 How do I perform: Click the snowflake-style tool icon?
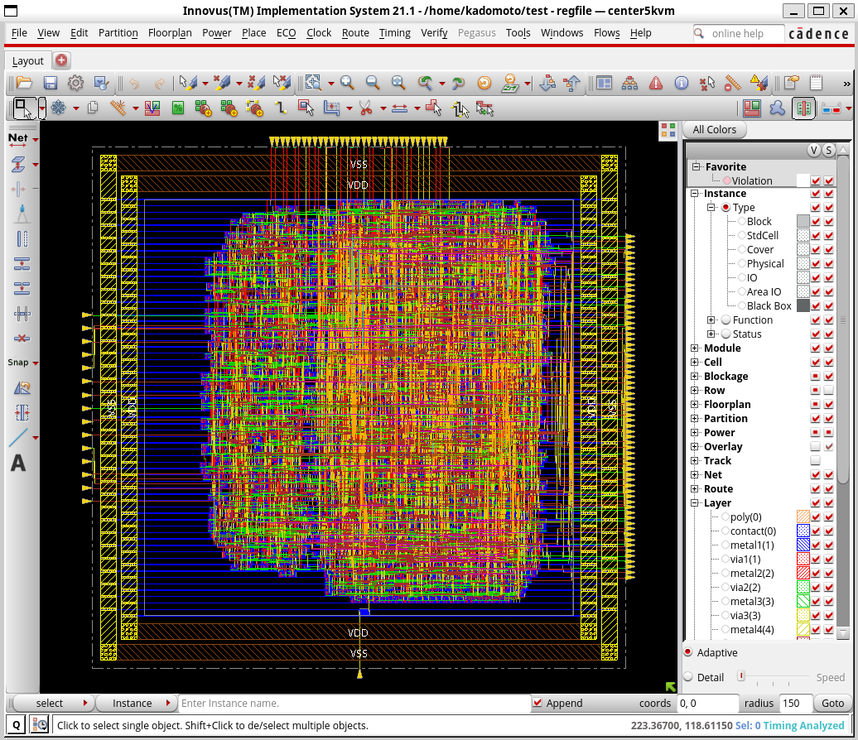tap(59, 108)
